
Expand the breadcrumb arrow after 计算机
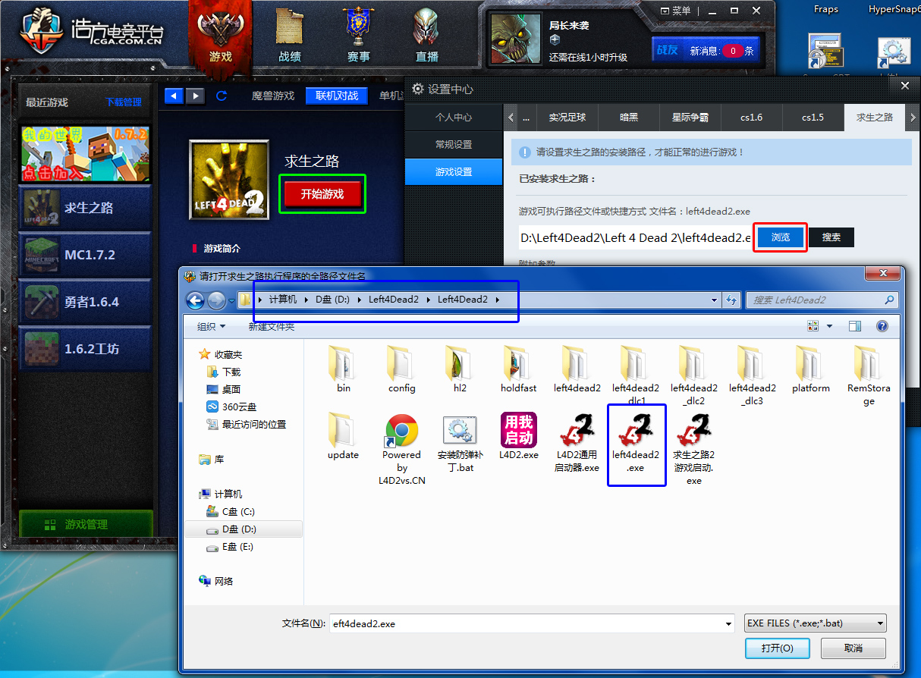(306, 300)
